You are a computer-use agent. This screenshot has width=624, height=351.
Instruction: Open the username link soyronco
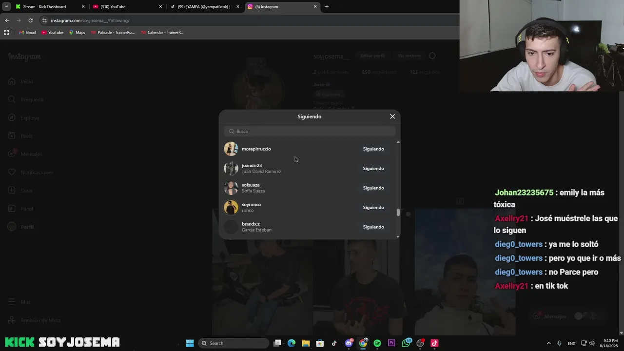click(x=251, y=204)
